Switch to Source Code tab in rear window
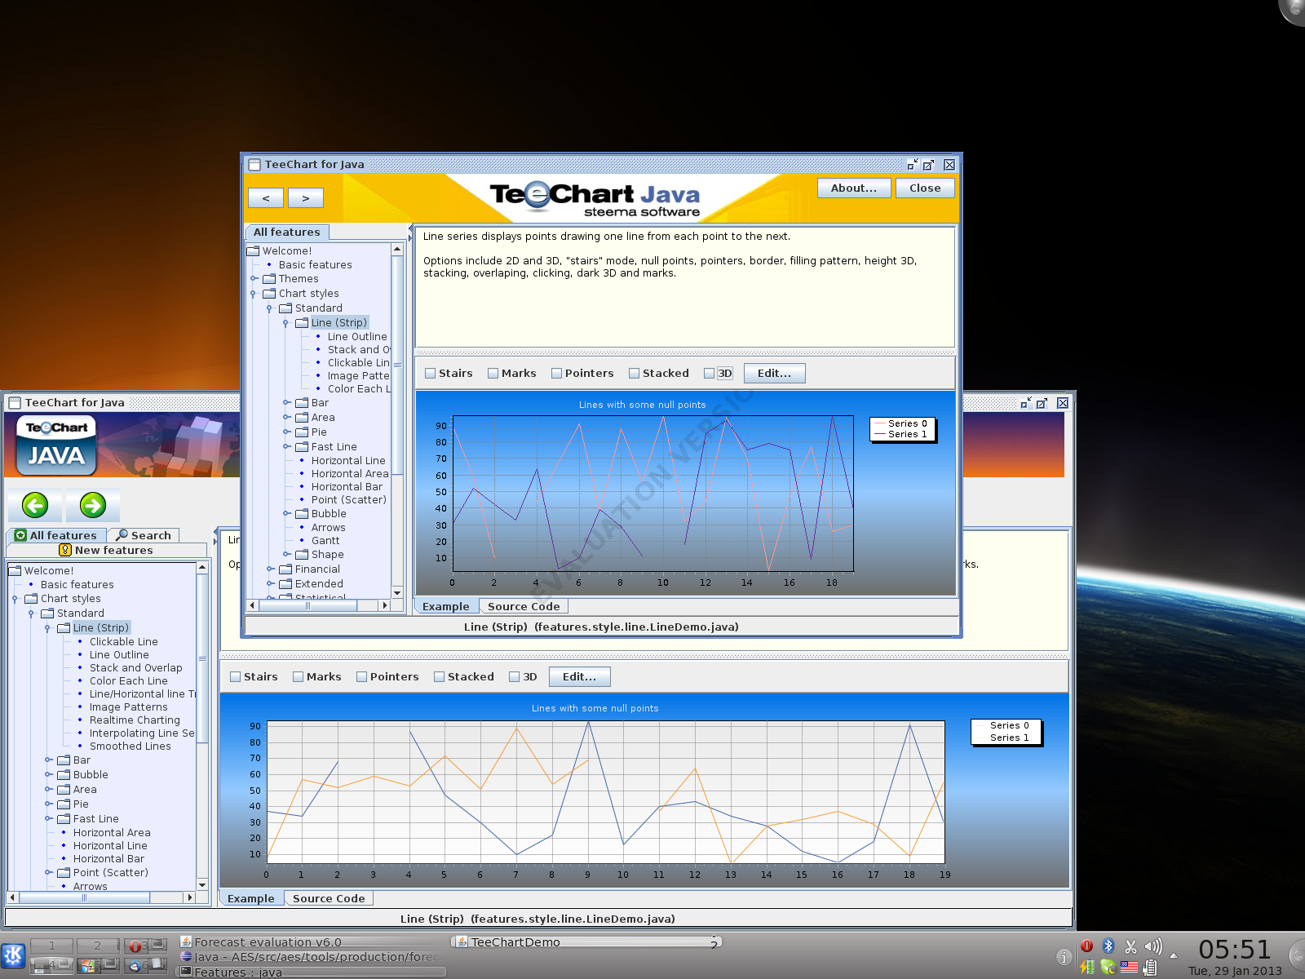1305x979 pixels. [329, 898]
